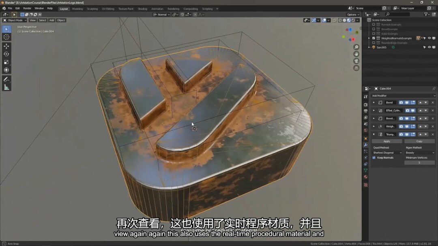Switch to the Shading workspace tab
This screenshot has width=438, height=246.
142,9
